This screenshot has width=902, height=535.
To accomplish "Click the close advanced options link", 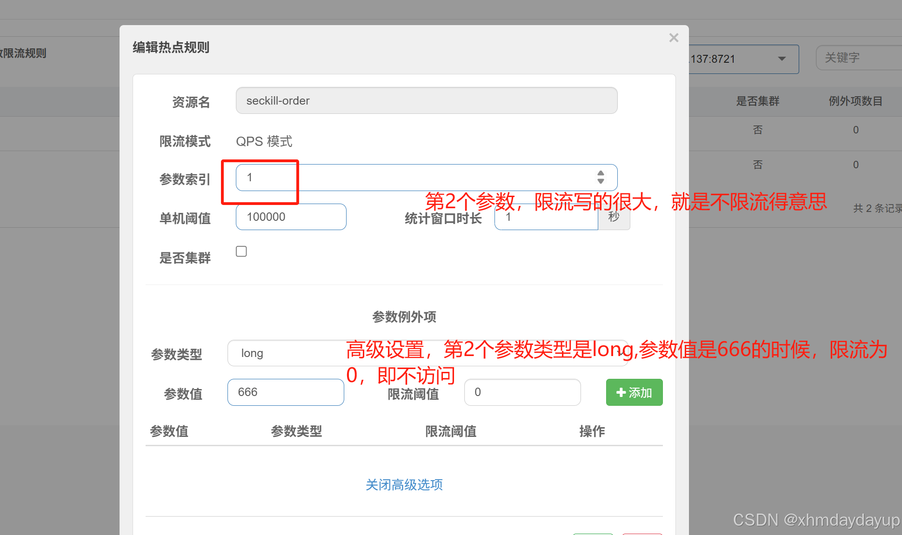I will pos(404,485).
